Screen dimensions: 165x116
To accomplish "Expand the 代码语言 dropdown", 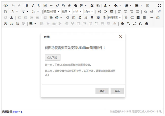I will tap(115, 18).
